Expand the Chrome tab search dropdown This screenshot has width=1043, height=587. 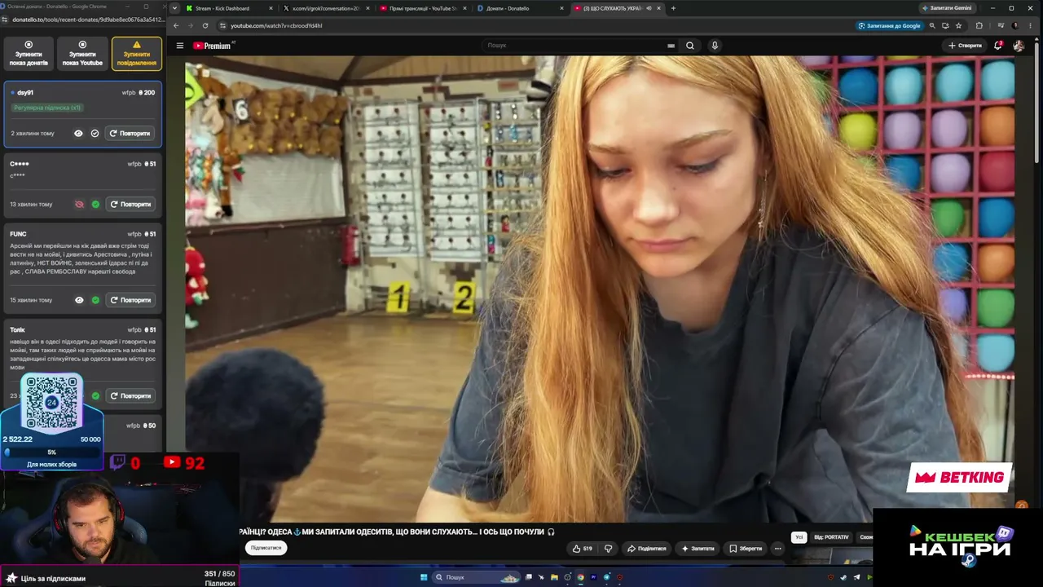pos(174,8)
